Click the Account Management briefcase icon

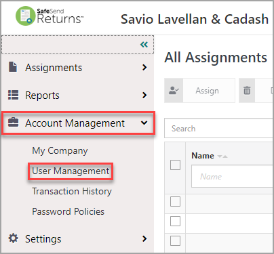(14, 122)
